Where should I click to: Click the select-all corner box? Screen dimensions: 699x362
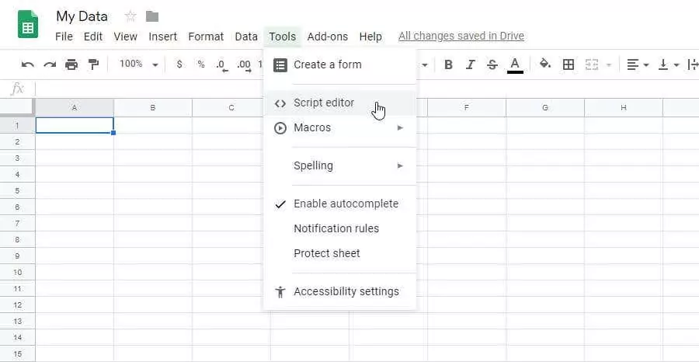17,107
